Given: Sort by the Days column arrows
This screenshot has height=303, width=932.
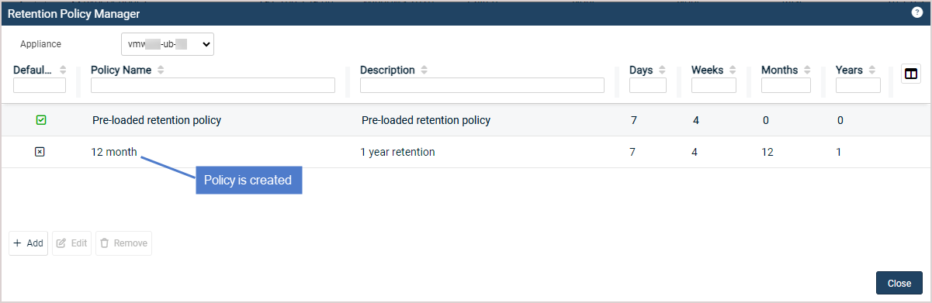Looking at the screenshot, I should coord(662,70).
